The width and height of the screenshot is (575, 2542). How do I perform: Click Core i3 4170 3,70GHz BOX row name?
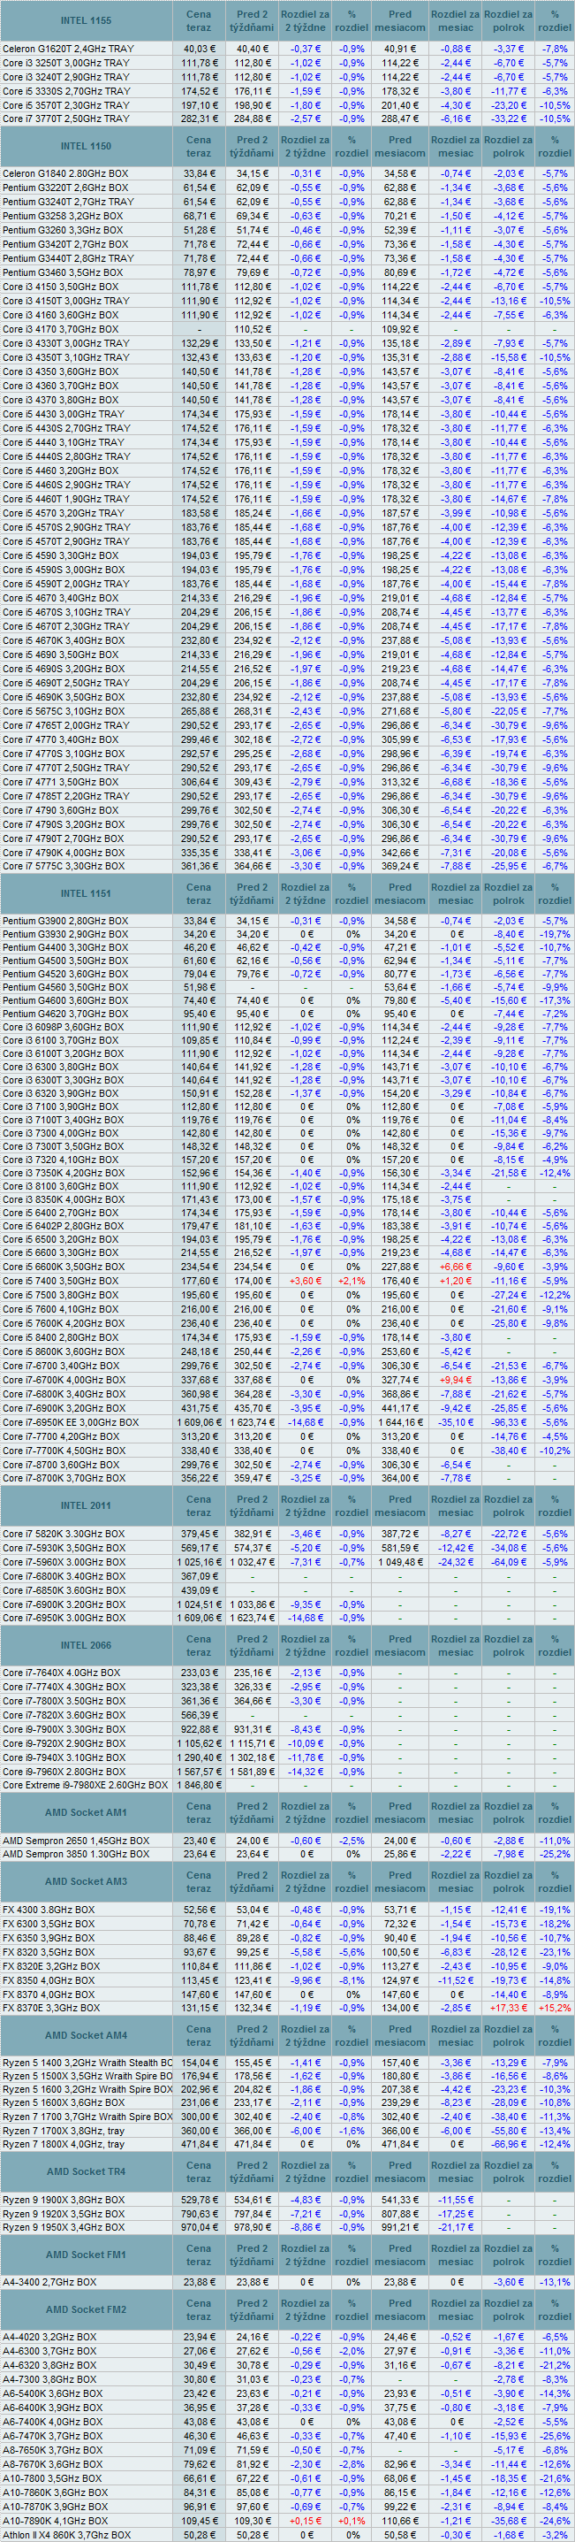pyautogui.click(x=60, y=329)
